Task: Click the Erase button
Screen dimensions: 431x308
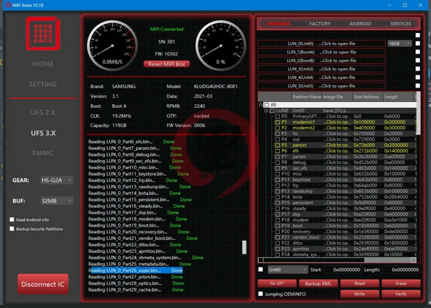Action: point(401,284)
